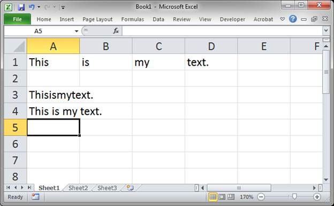Restore the workbook window in ribbon bar
334x206 pixels.
pos(314,19)
